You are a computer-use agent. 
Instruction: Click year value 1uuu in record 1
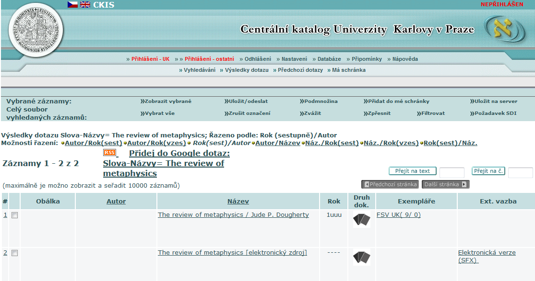[334, 215]
